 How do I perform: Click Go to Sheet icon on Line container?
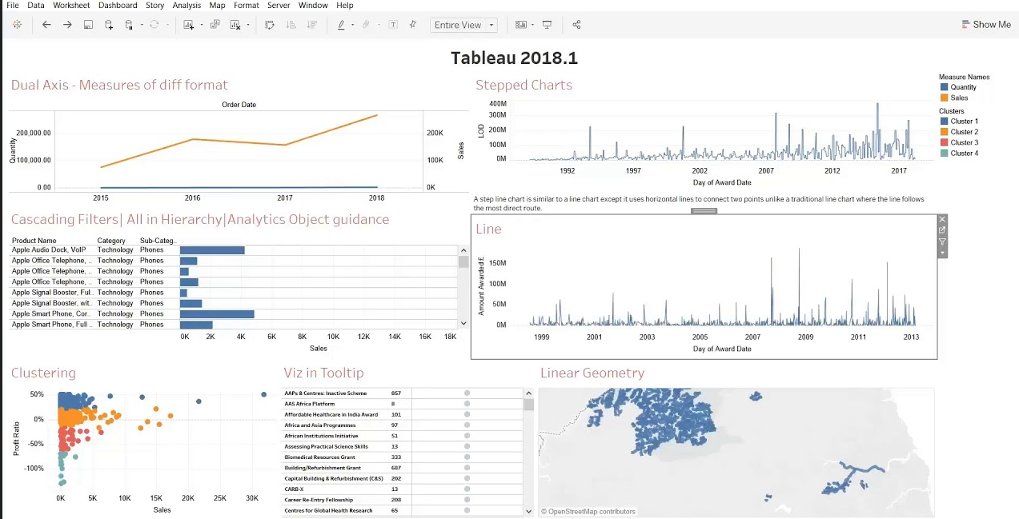coord(942,230)
